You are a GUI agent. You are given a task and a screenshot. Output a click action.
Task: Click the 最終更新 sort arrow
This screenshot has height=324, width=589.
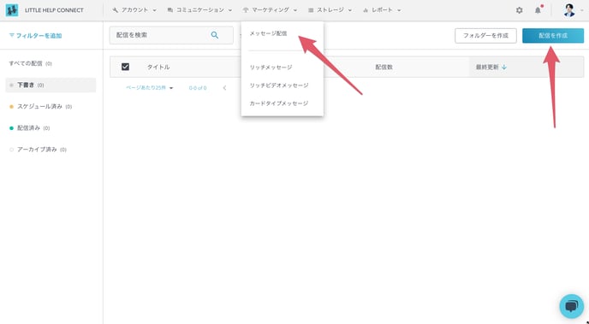504,68
